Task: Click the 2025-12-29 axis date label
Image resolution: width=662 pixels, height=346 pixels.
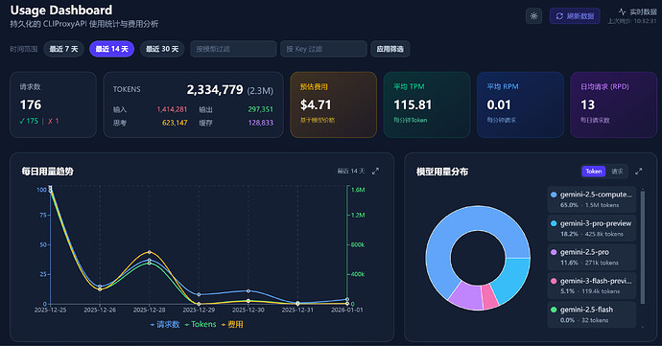Action: coord(199,311)
